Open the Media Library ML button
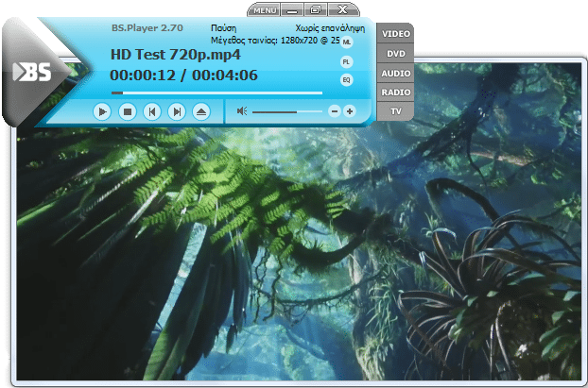This screenshot has height=388, width=588. pyautogui.click(x=347, y=42)
